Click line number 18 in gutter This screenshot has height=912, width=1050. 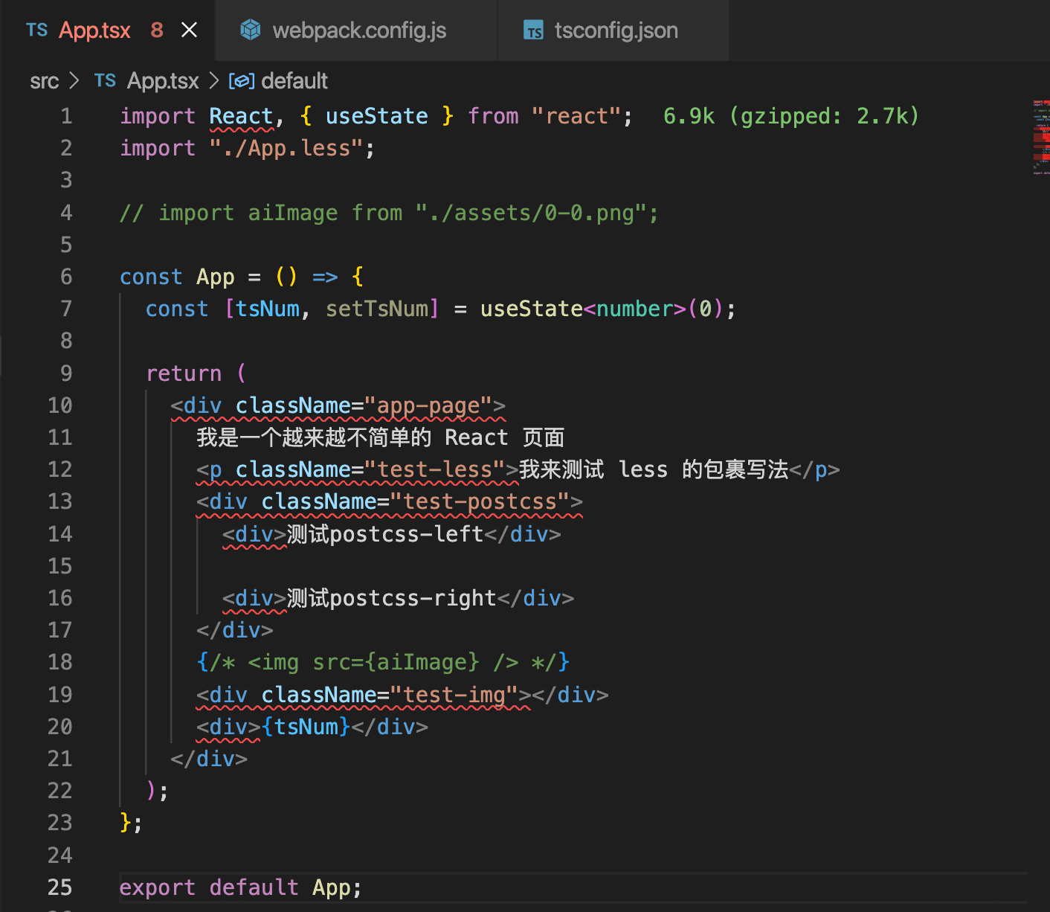(x=60, y=662)
